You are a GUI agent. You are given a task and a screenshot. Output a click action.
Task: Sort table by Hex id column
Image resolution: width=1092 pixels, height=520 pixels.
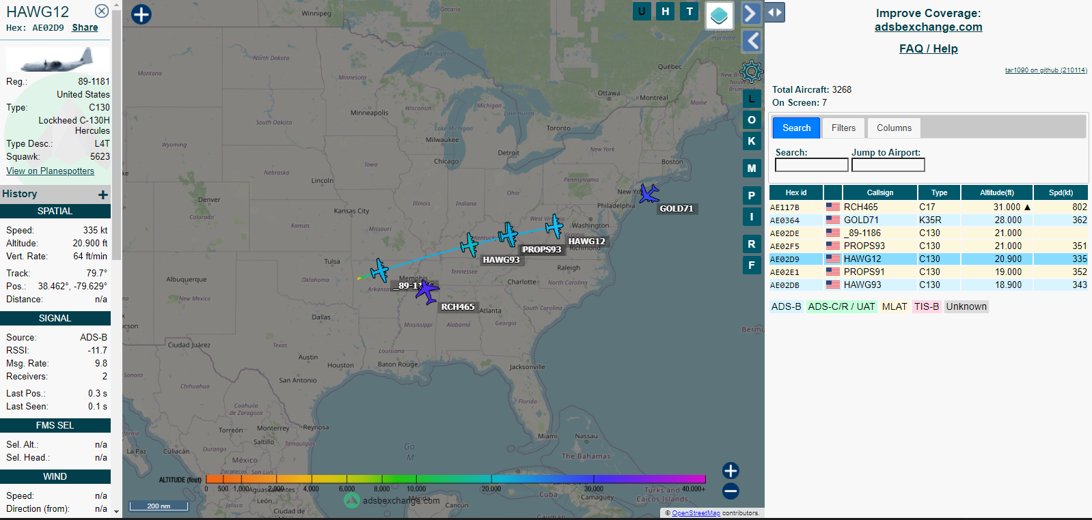point(796,192)
